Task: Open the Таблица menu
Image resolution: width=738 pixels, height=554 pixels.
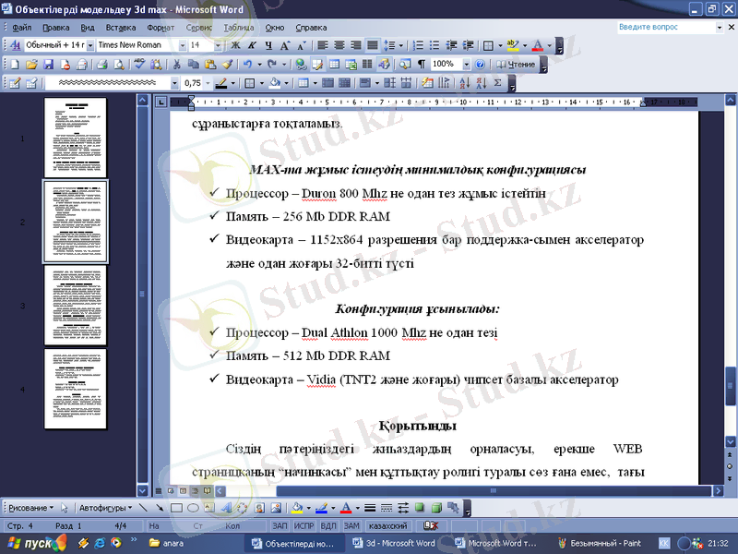Action: pos(239,28)
